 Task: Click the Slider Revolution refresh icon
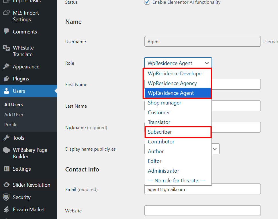[x=6, y=185]
